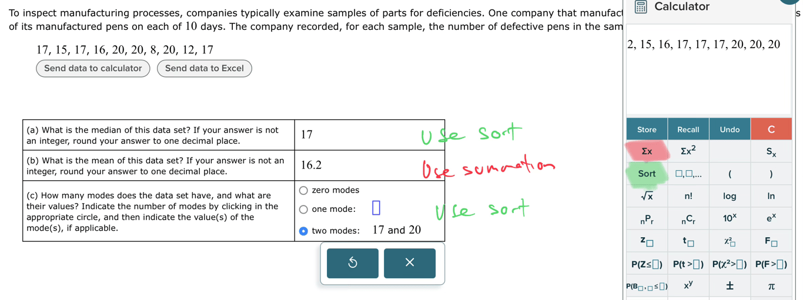Click the nPr permutation key
The width and height of the screenshot is (803, 300).
(647, 218)
